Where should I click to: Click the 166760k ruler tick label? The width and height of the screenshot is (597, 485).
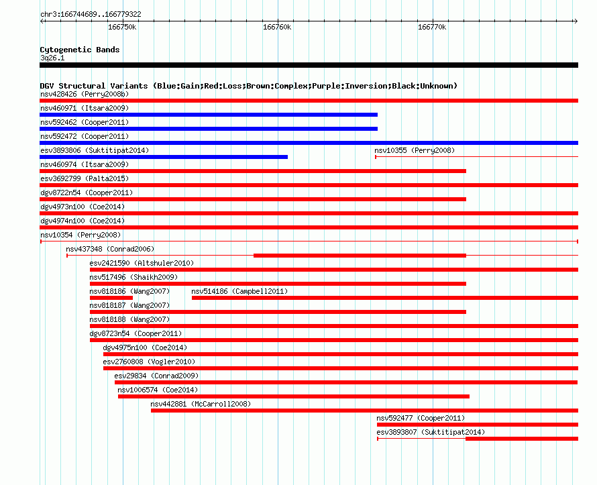click(277, 27)
